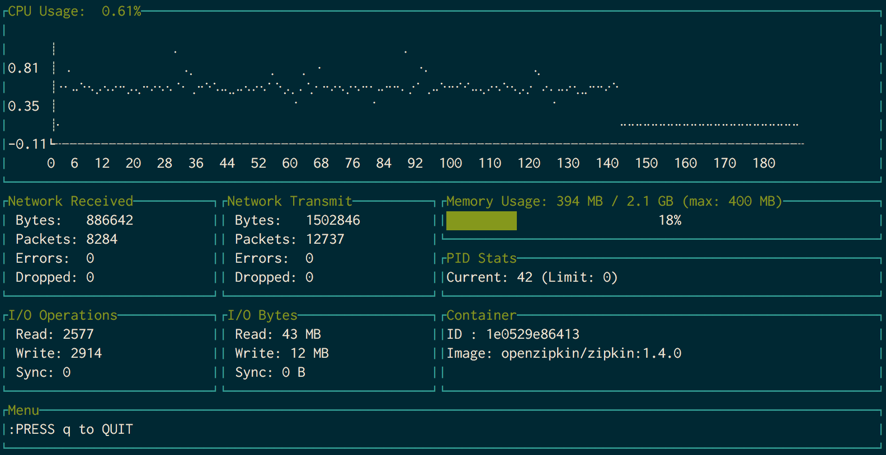Click x-axis tick label 140
The width and height of the screenshot is (886, 455).
coord(607,163)
